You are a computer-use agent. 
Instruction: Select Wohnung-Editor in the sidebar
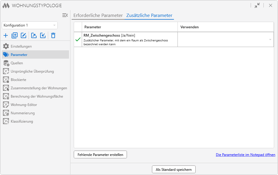(24, 105)
